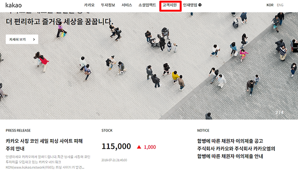
Task: Click the NOTICE section heading
Action: (x=203, y=130)
